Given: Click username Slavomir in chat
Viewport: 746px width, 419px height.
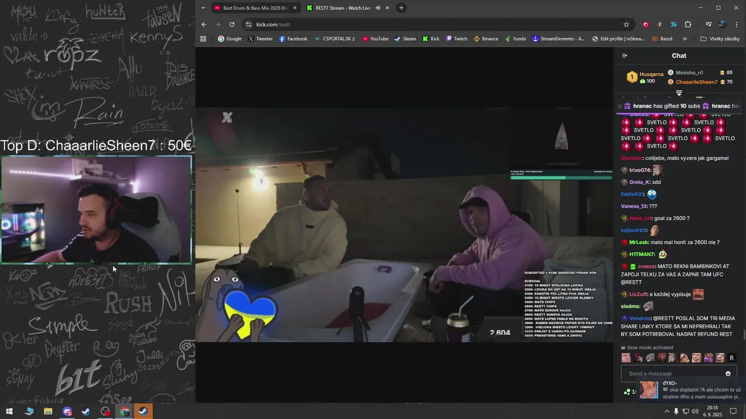Looking at the screenshot, I should click(x=632, y=158).
